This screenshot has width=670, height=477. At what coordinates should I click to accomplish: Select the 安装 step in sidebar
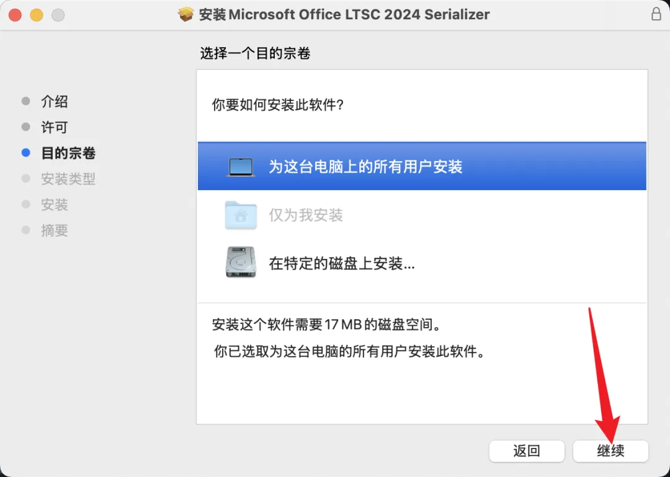tap(54, 205)
